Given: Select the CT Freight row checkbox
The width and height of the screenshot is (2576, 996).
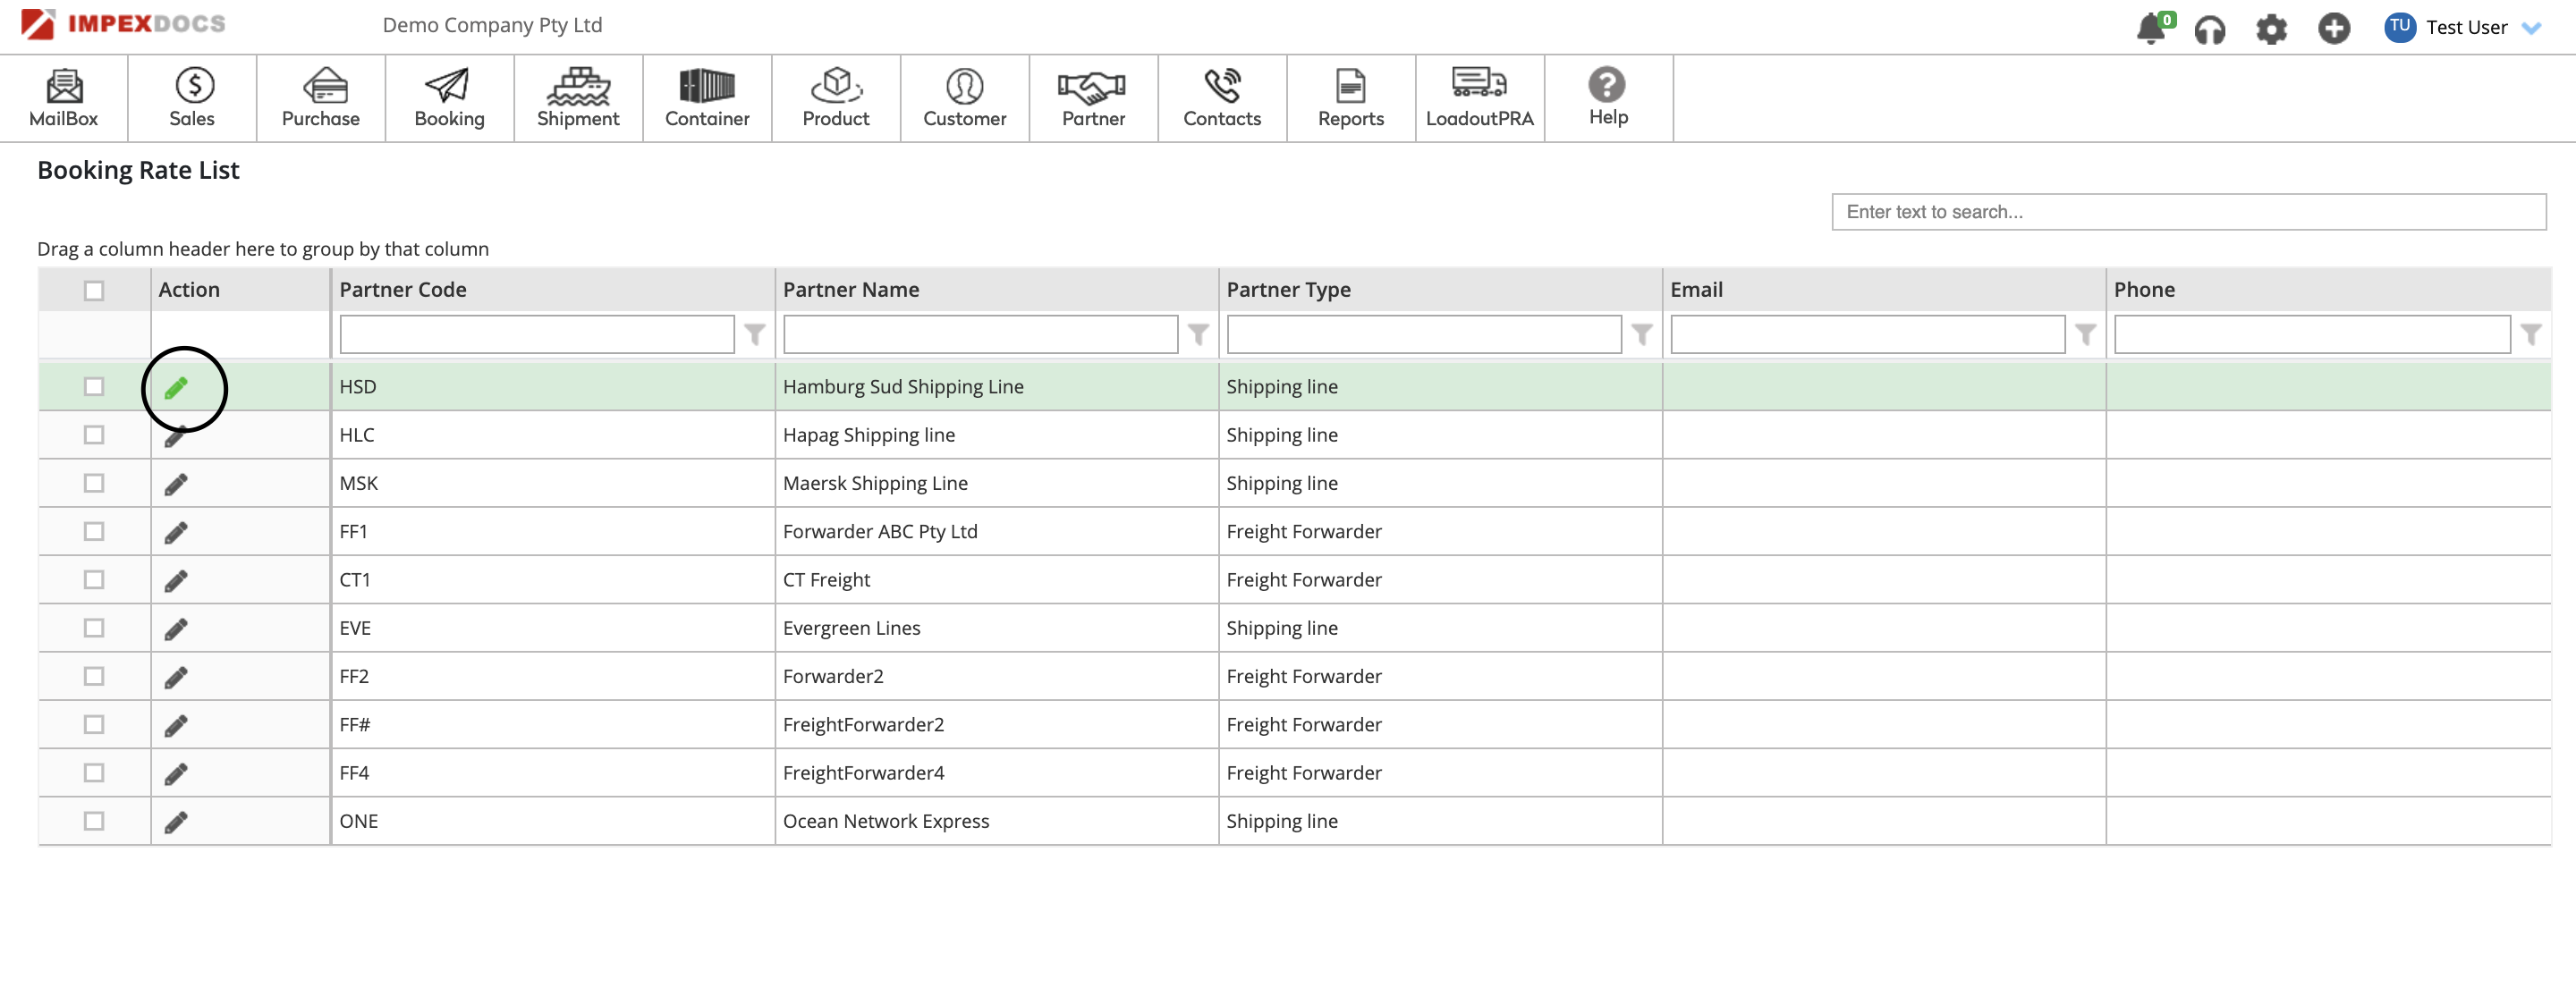Looking at the screenshot, I should point(94,580).
